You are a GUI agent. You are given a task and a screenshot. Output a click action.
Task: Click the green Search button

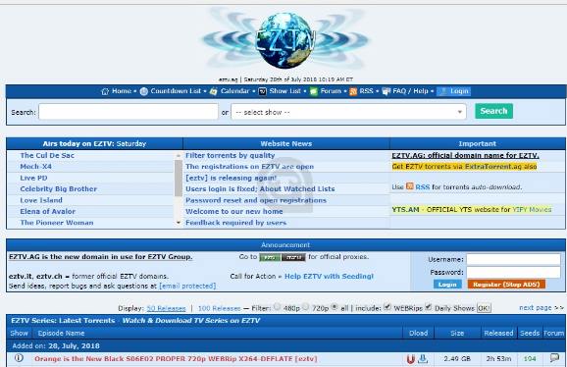494,111
